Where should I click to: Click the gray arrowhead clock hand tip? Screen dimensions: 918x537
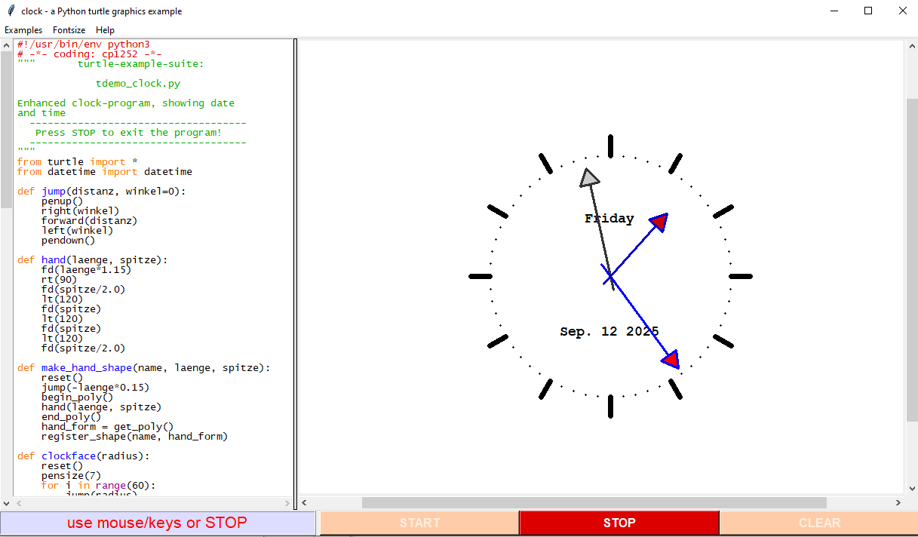click(589, 177)
